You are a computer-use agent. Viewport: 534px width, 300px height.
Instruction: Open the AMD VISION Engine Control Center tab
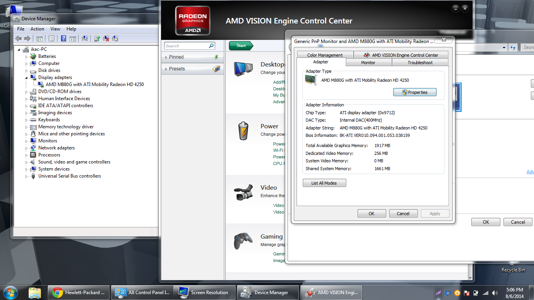click(x=401, y=55)
